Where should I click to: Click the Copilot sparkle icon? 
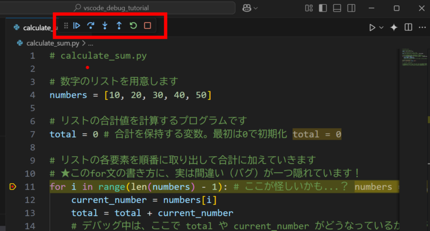pyautogui.click(x=394, y=27)
